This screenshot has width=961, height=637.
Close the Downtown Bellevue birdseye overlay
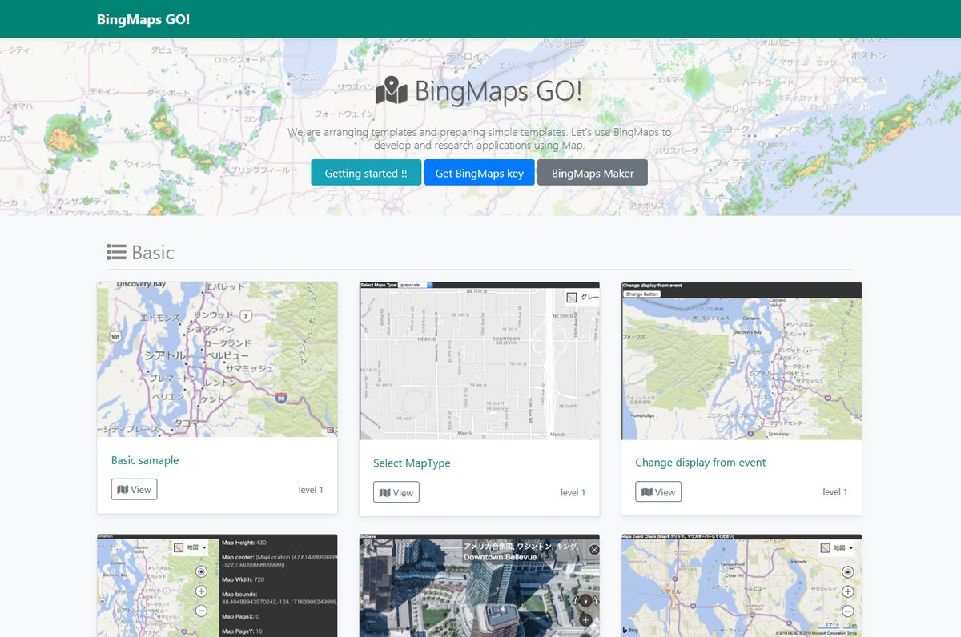coord(593,550)
